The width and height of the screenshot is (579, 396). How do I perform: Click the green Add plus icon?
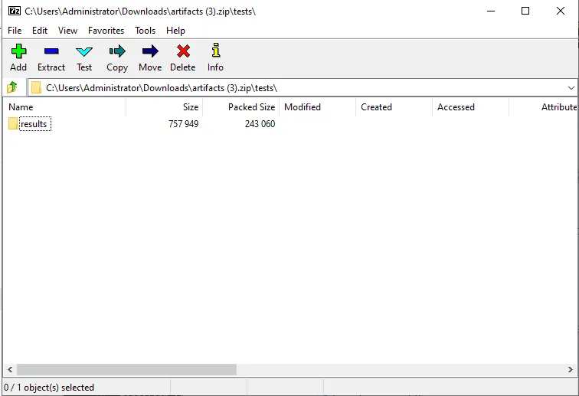(x=18, y=51)
